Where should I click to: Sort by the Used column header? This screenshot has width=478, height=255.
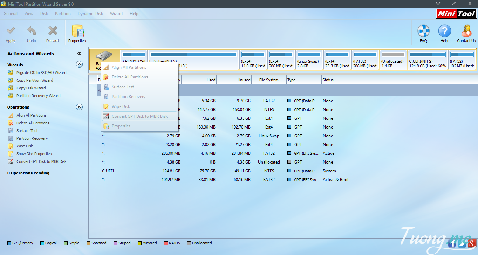(x=199, y=80)
